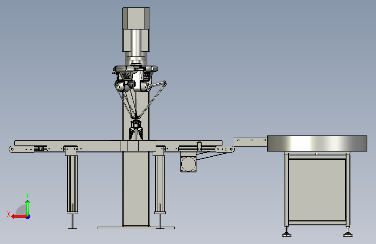Pick the robot's extended right arm link
The height and width of the screenshot is (244, 376).
click(157, 84)
